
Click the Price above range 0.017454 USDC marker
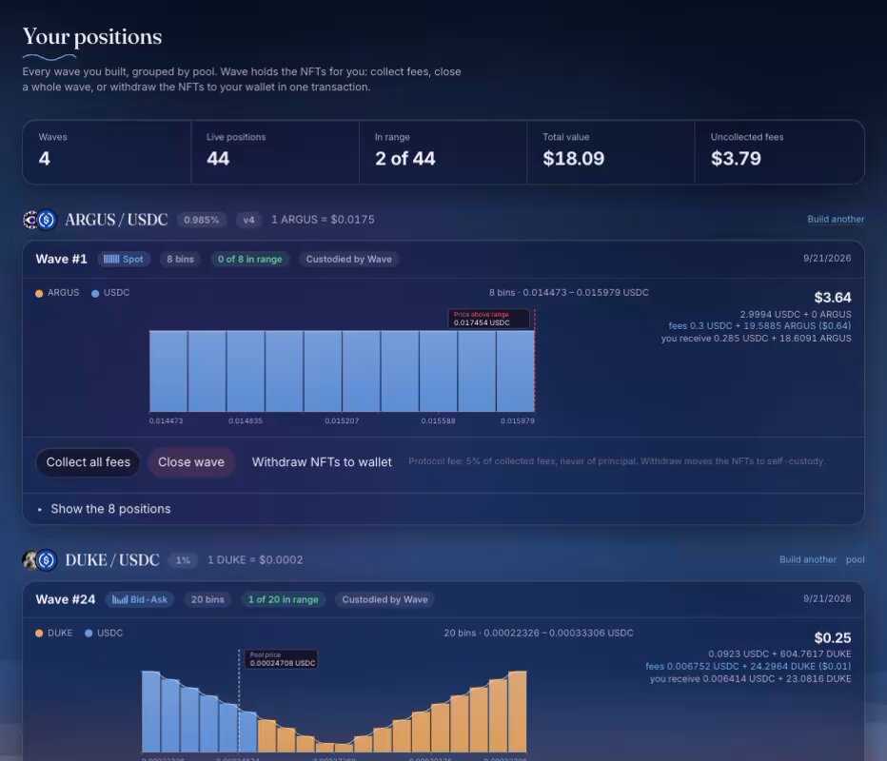[489, 319]
